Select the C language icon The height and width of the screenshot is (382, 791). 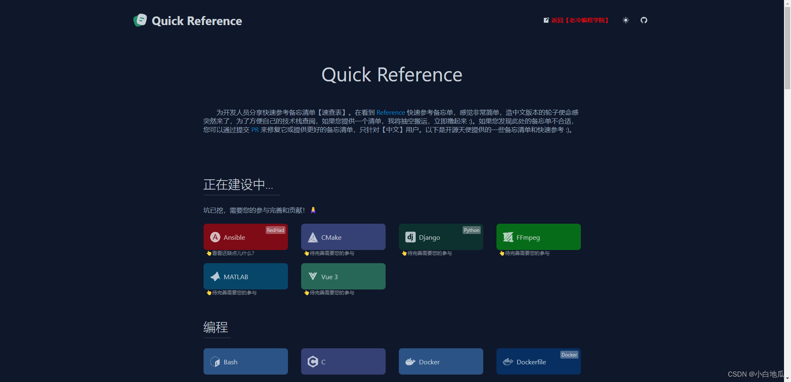click(312, 361)
